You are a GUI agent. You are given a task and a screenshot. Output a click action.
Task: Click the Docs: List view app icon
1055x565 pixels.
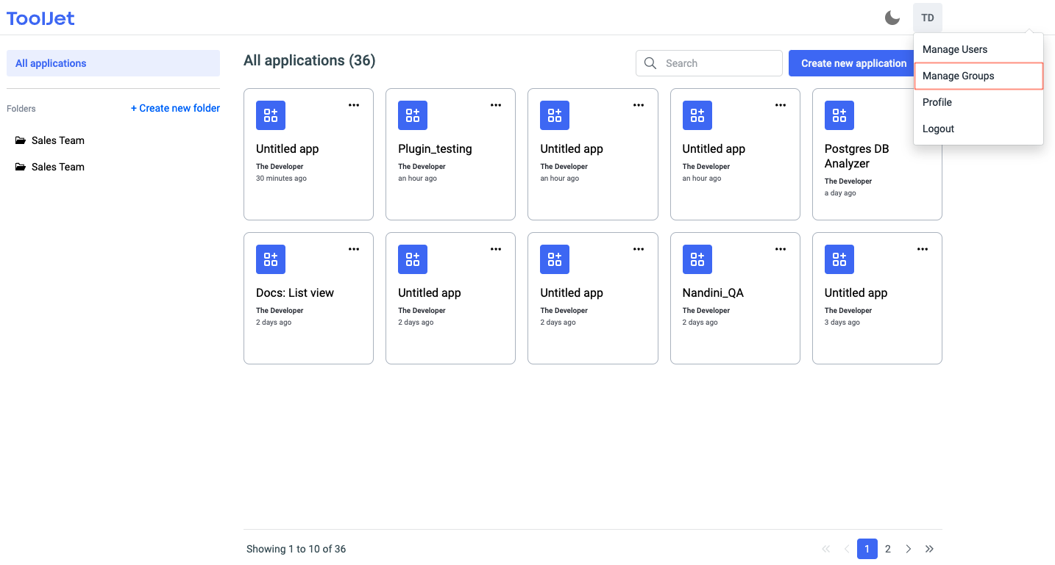click(271, 259)
